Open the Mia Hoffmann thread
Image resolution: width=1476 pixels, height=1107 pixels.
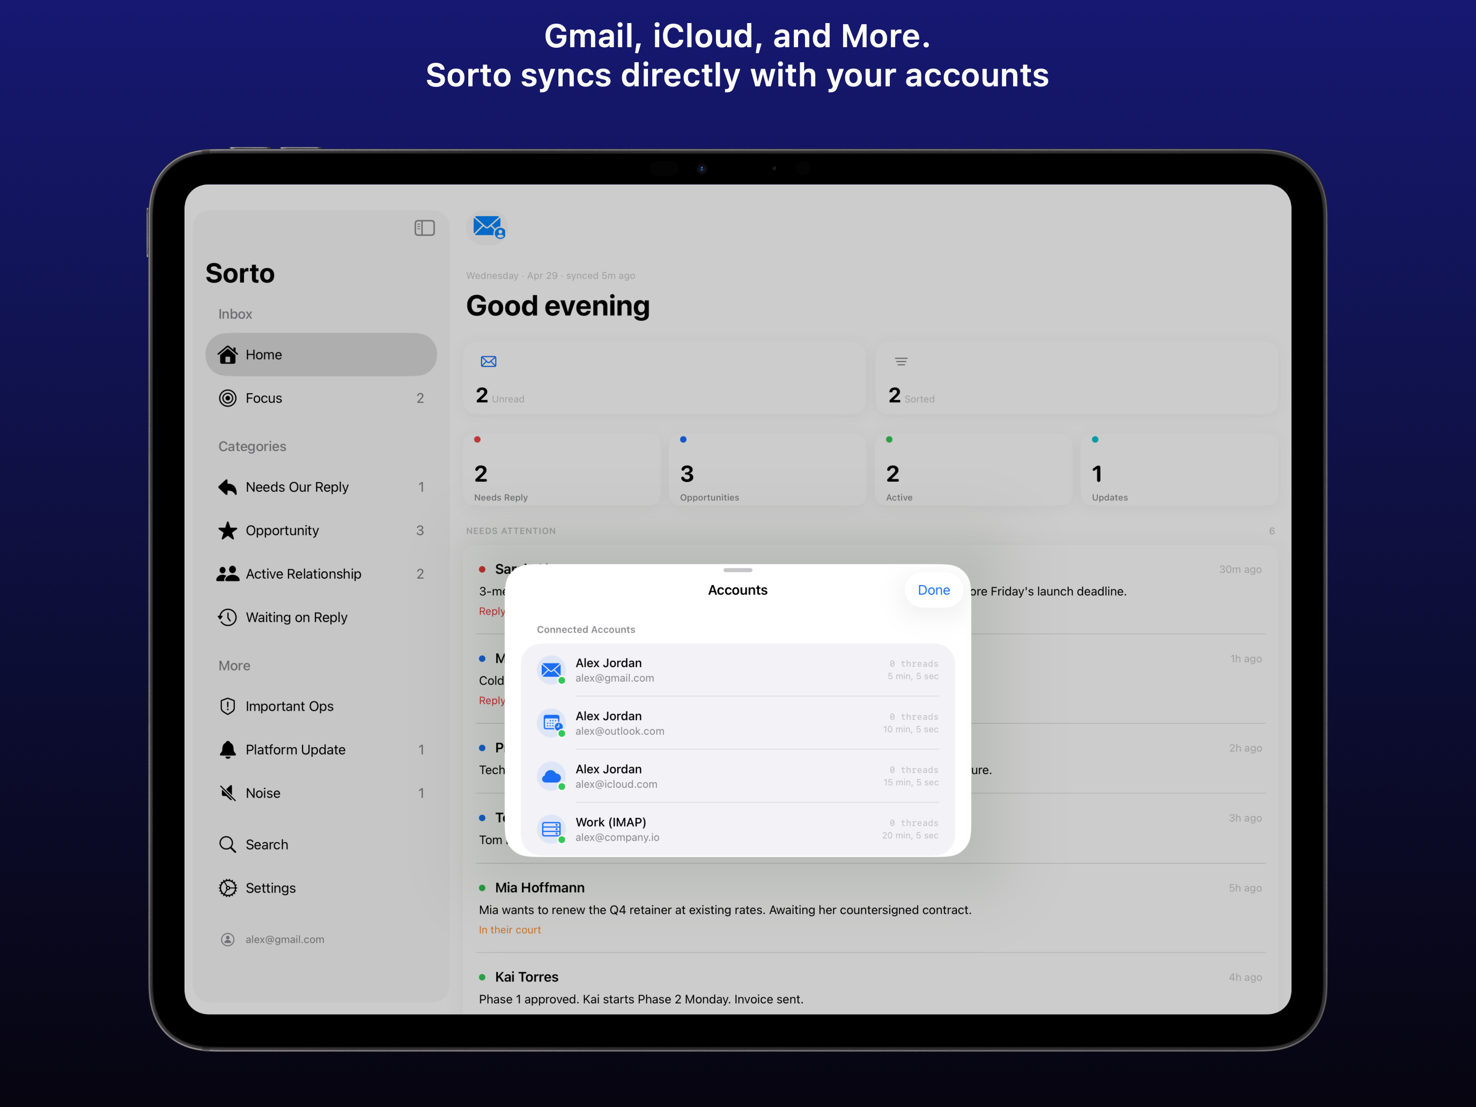[870, 907]
